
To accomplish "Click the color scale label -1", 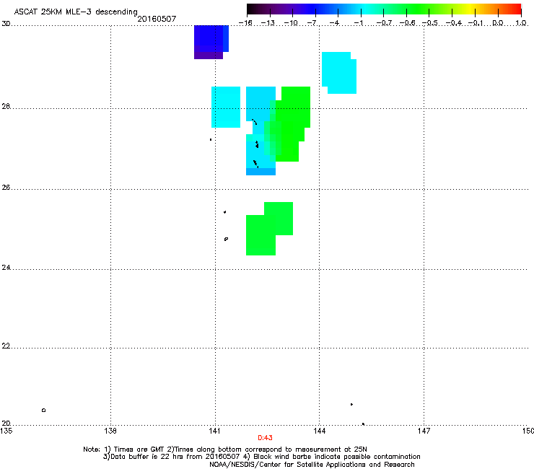I will pyautogui.click(x=358, y=23).
